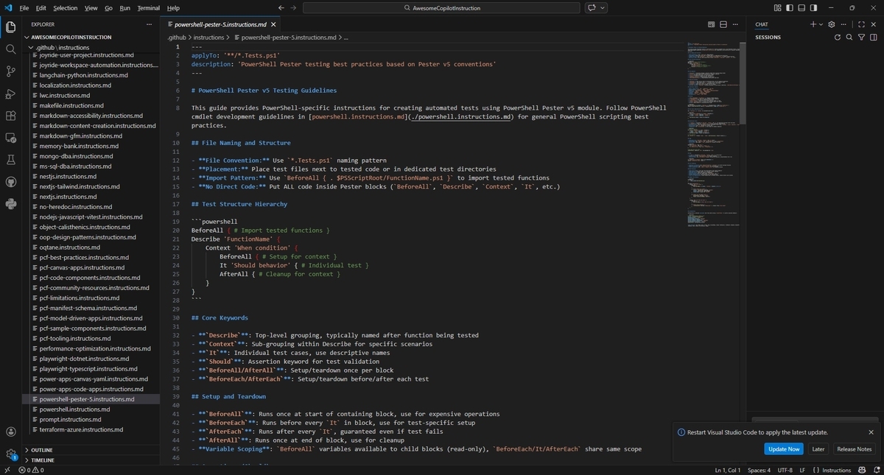Open the Terminal menu
The height and width of the screenshot is (475, 884).
148,8
